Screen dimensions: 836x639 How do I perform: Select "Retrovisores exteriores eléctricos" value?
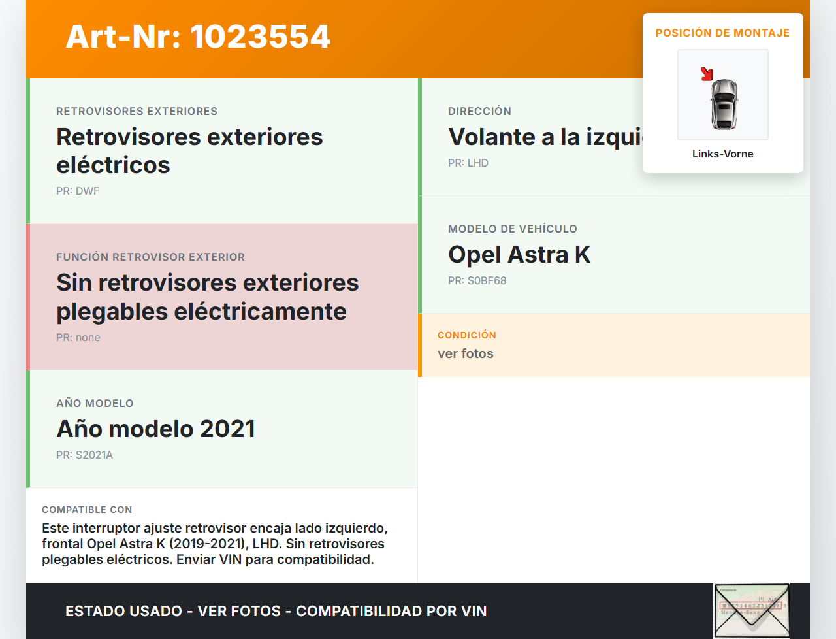click(x=189, y=151)
